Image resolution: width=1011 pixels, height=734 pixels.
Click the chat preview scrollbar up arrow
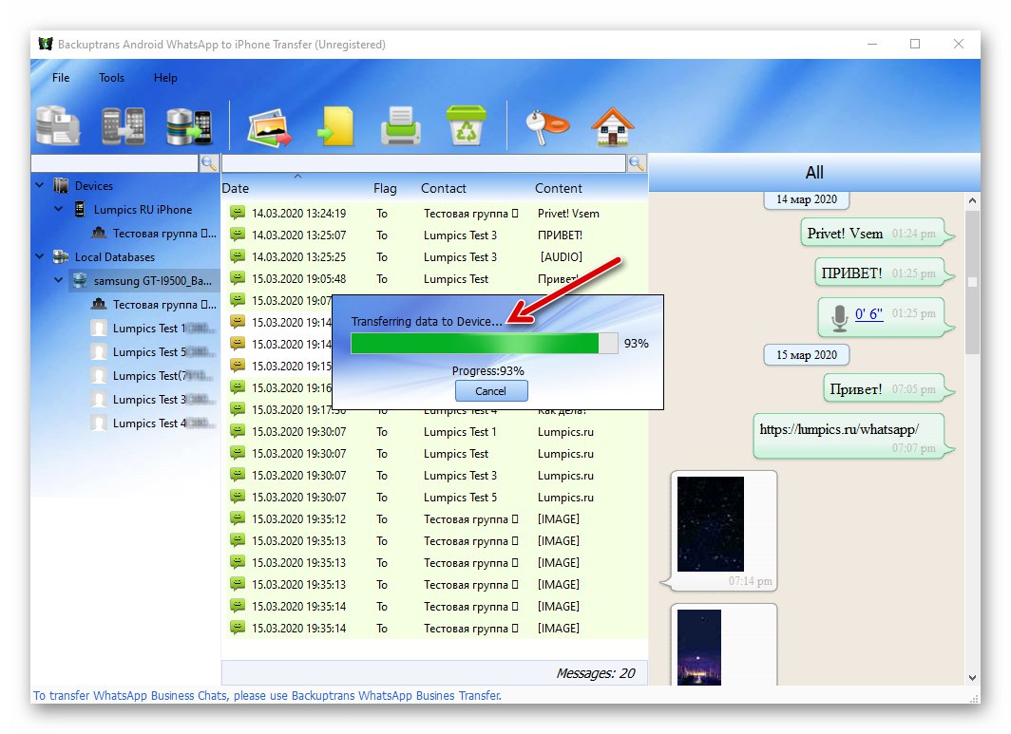point(972,200)
